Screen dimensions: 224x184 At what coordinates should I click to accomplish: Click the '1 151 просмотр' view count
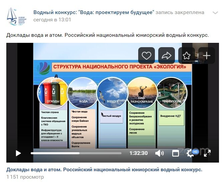point(25,177)
